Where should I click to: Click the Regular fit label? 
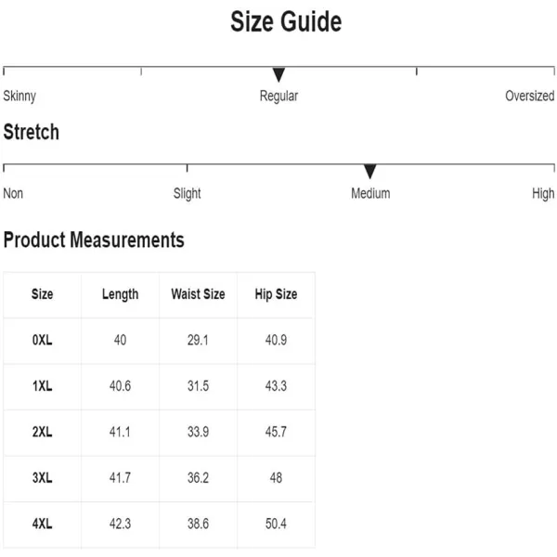(278, 97)
